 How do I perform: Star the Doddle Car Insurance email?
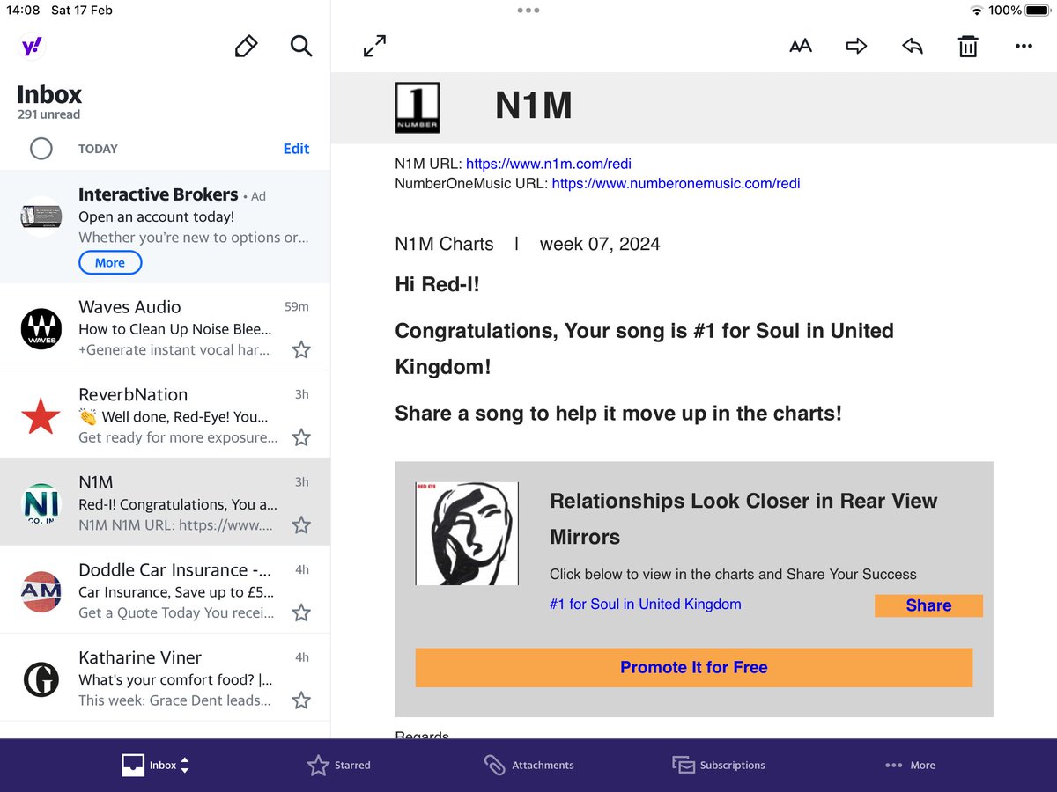[301, 612]
